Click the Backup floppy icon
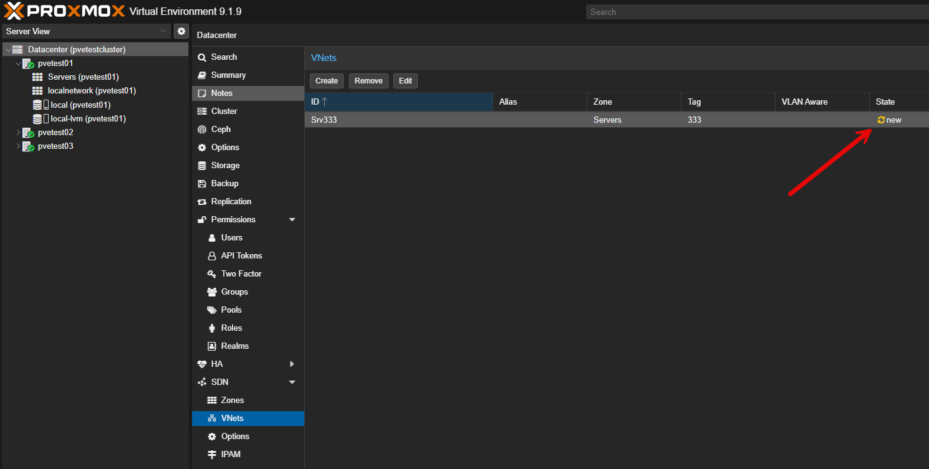The height and width of the screenshot is (469, 929). (202, 184)
